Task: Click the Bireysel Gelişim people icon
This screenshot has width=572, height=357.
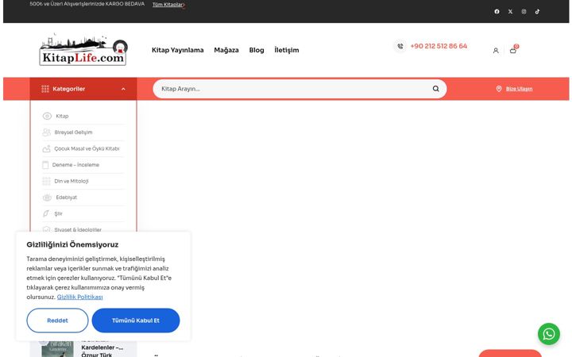Action: click(x=46, y=132)
